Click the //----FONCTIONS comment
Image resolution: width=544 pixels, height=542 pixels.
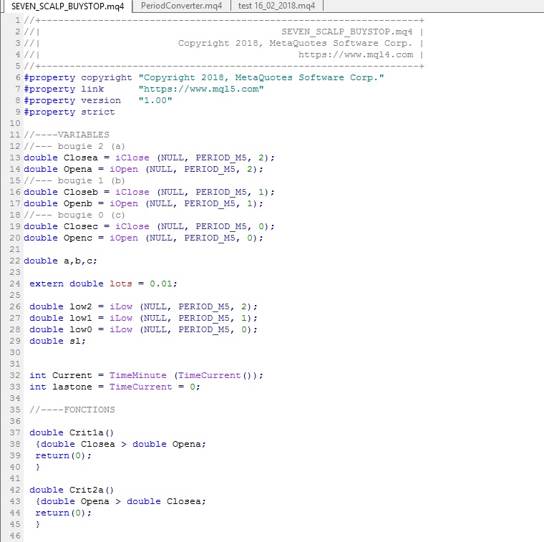[x=72, y=410]
